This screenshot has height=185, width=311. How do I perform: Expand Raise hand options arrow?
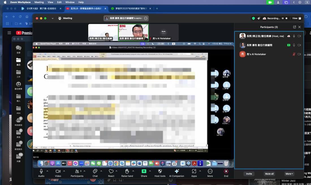coord(133,171)
